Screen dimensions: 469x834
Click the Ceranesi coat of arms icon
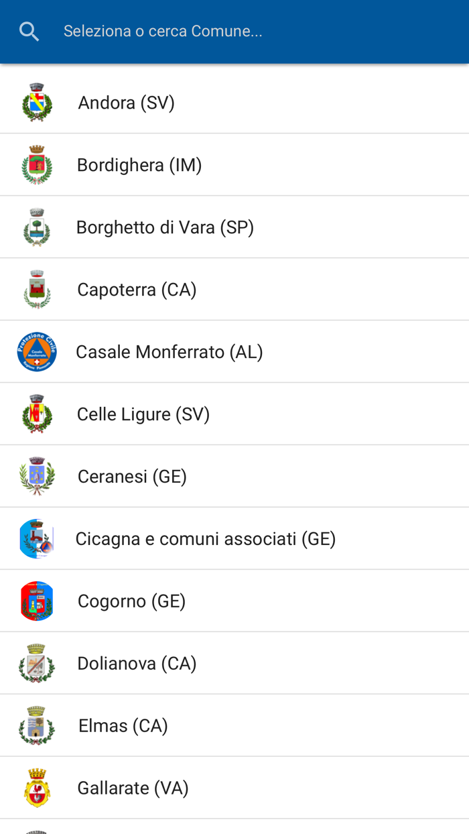pos(37,476)
